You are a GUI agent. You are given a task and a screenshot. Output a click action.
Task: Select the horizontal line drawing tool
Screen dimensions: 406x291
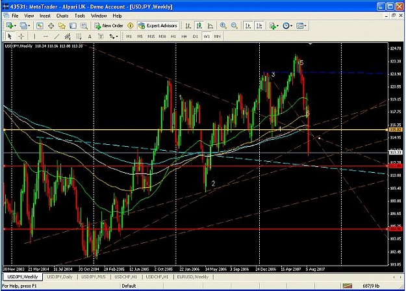(x=45, y=36)
